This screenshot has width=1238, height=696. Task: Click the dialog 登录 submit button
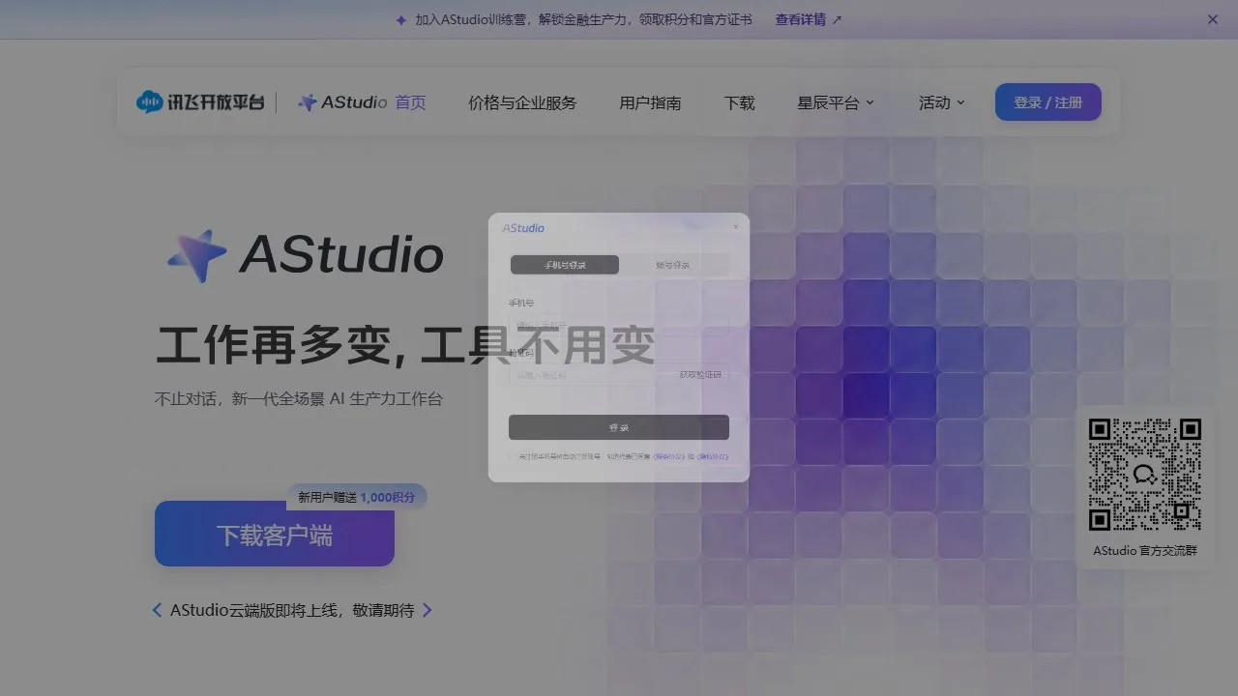619,427
